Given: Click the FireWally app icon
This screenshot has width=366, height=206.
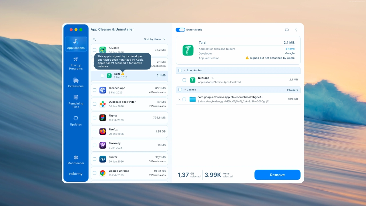Looking at the screenshot, I should (103, 145).
